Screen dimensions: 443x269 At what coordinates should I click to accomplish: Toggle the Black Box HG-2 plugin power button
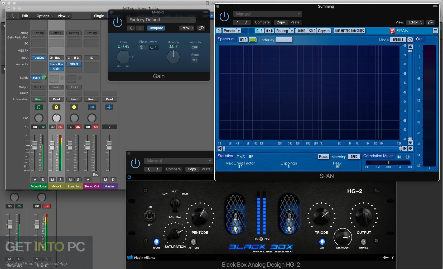[x=135, y=163]
